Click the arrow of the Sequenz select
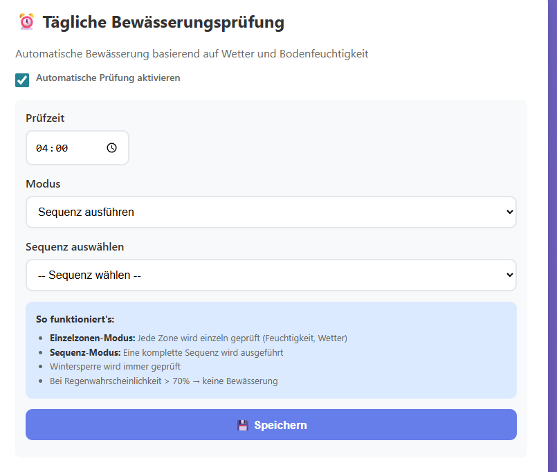Image resolution: width=557 pixels, height=472 pixels. tap(509, 275)
